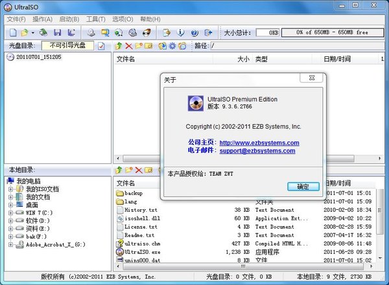The width and height of the screenshot is (389, 285).
Task: Create a new folder in the local directory toolbar
Action: coord(129,170)
